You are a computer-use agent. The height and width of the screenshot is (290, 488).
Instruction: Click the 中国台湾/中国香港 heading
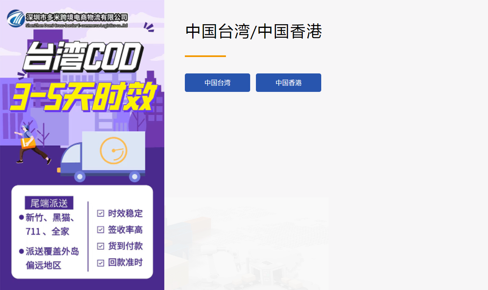coord(253,32)
